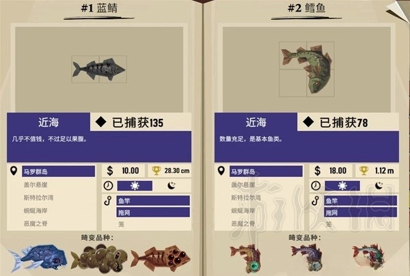Viewport: 410px width, 276px height.
Task: Click the trophy icon beside 28.30 cm
Action: [x=156, y=171]
